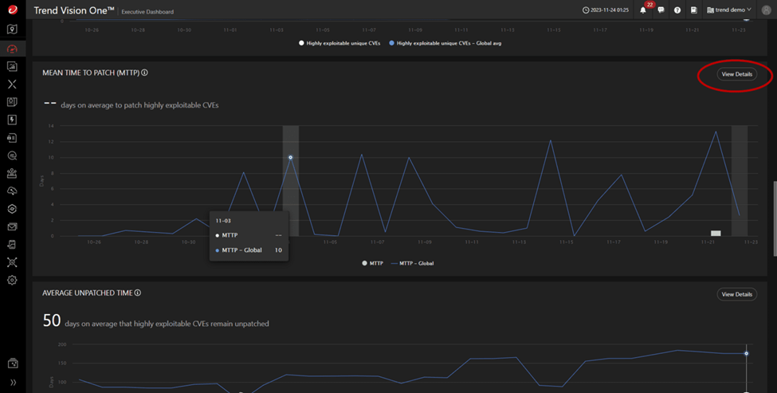Toggle Highly exploitable unique CVEs Global avg legend
This screenshot has width=777, height=393.
pyautogui.click(x=445, y=43)
